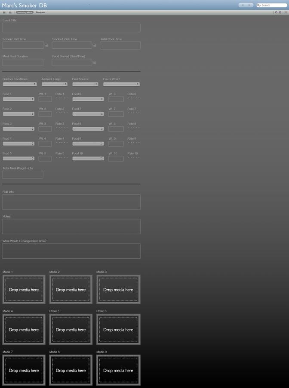Click the first list view icon in toolbar
289x388 pixels.
[4, 13]
